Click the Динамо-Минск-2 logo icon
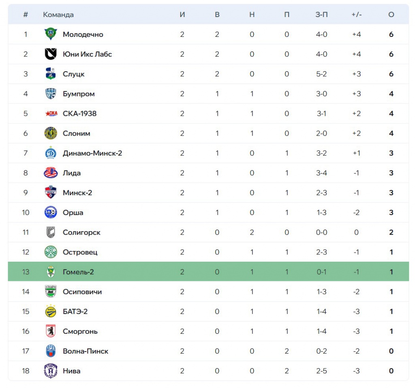This screenshot has height=388, width=415. click(x=51, y=153)
